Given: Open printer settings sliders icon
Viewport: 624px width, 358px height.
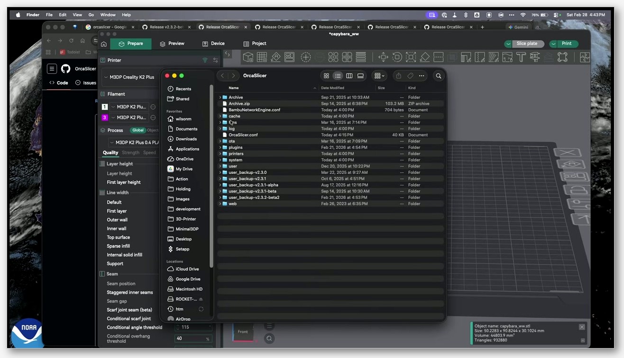Looking at the screenshot, I should pos(216,60).
